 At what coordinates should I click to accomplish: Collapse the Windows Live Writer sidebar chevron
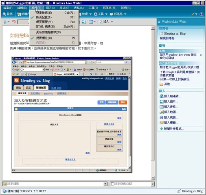tap(159, 22)
